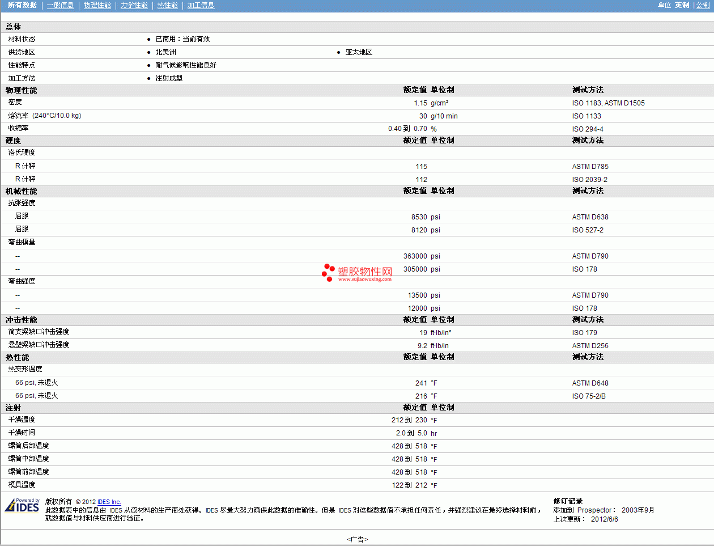Open the IDES Inc. link
The width and height of the screenshot is (714, 546).
(x=109, y=502)
